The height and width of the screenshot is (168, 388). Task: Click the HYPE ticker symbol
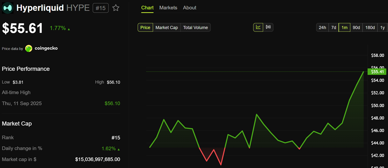(x=78, y=8)
